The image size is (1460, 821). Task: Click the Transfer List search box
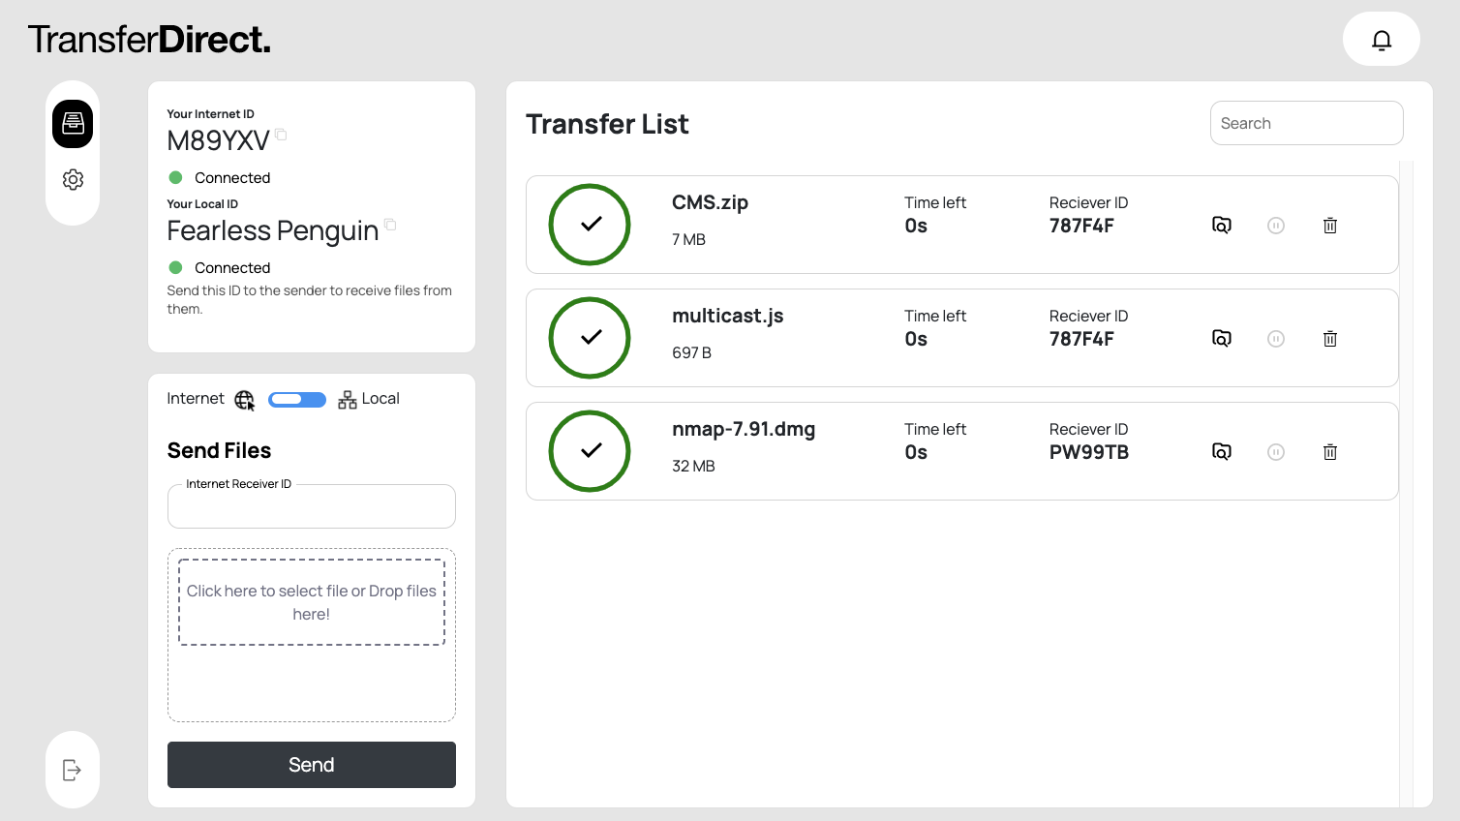1306,124
